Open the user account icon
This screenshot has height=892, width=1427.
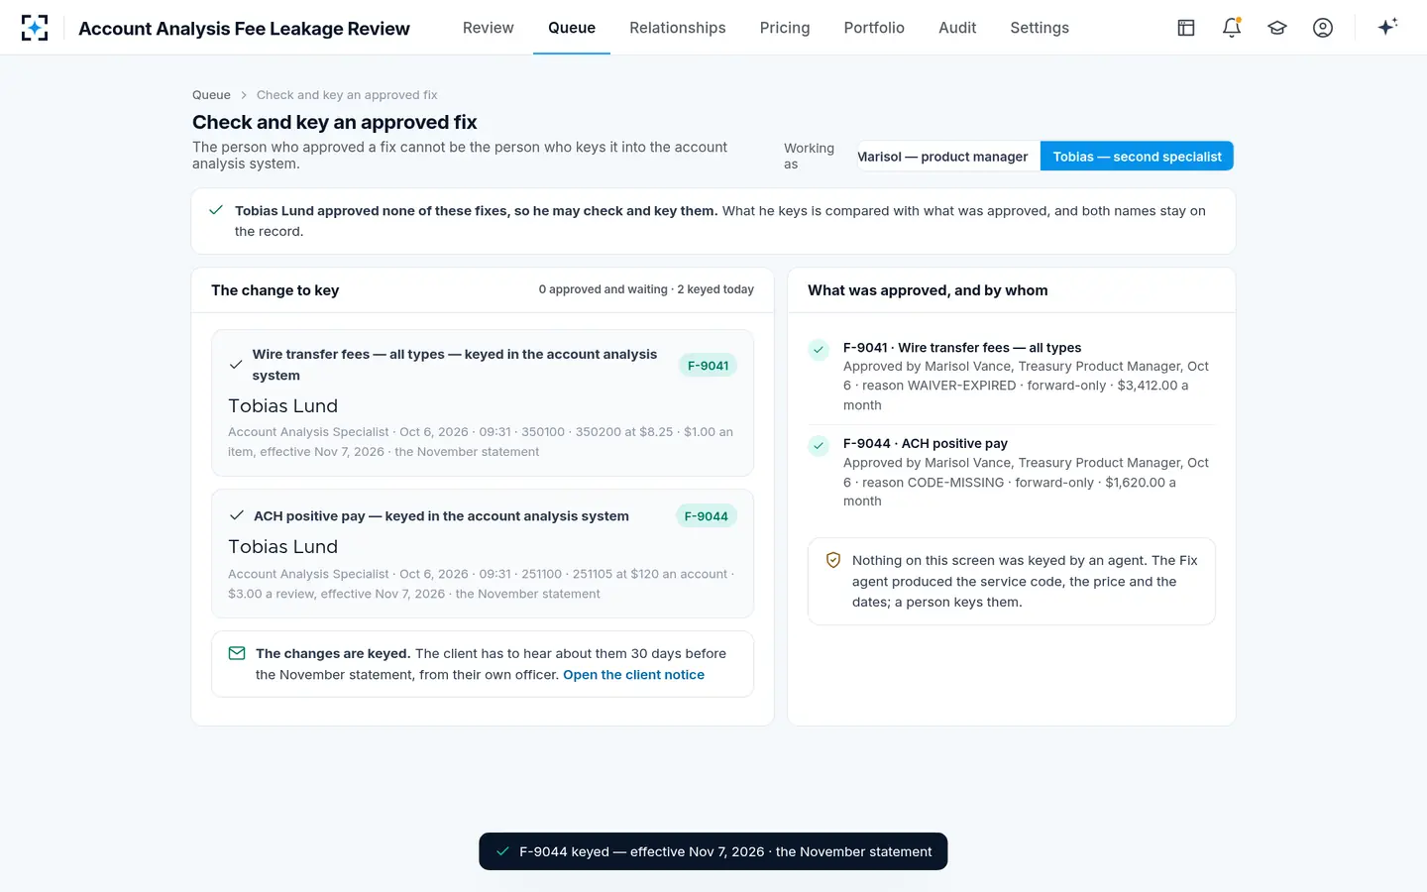pos(1323,28)
